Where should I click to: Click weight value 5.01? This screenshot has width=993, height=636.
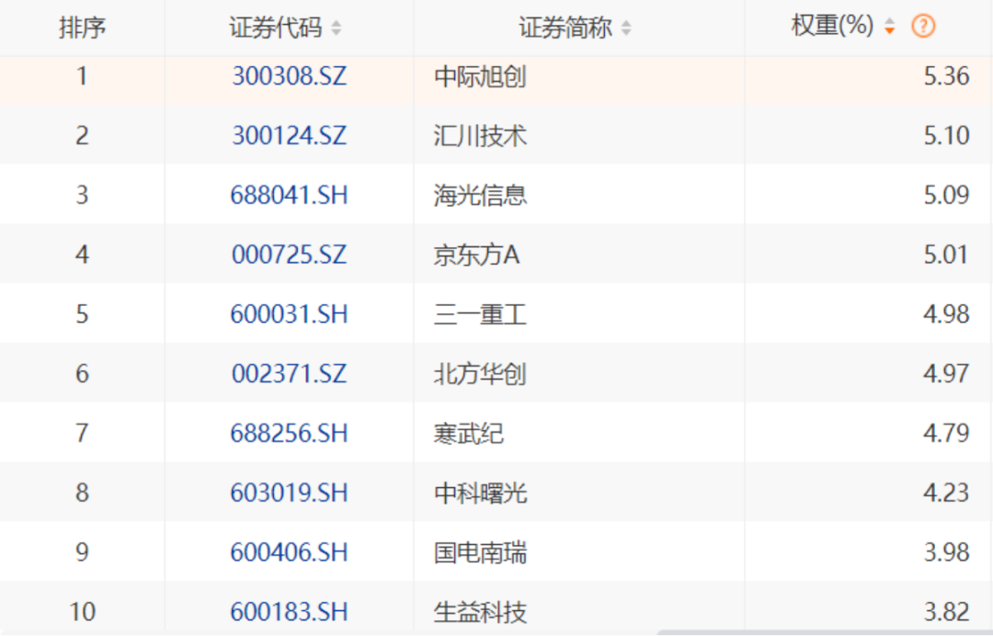tap(947, 255)
